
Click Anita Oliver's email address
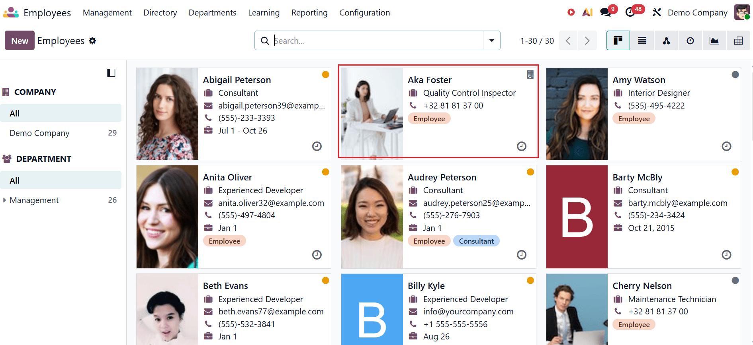point(271,203)
